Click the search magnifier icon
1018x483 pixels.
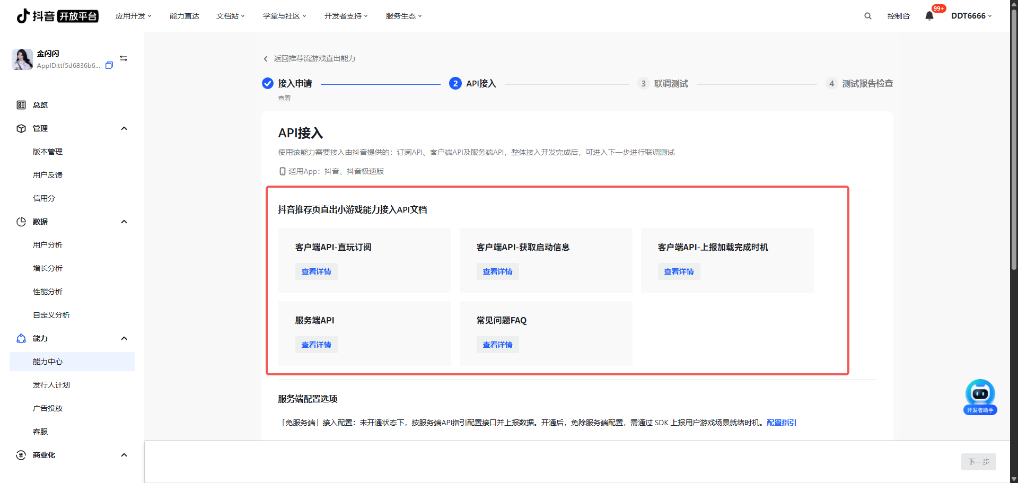click(x=867, y=16)
